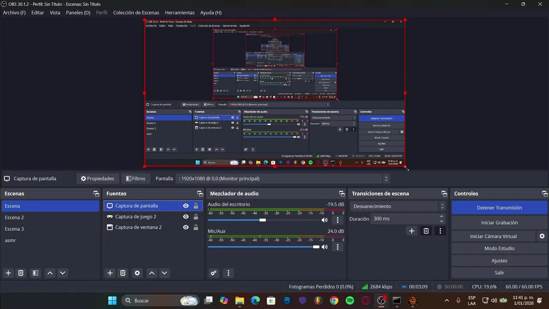The height and width of the screenshot is (309, 549).
Task: Open source Propiedades button
Action: [x=97, y=179]
